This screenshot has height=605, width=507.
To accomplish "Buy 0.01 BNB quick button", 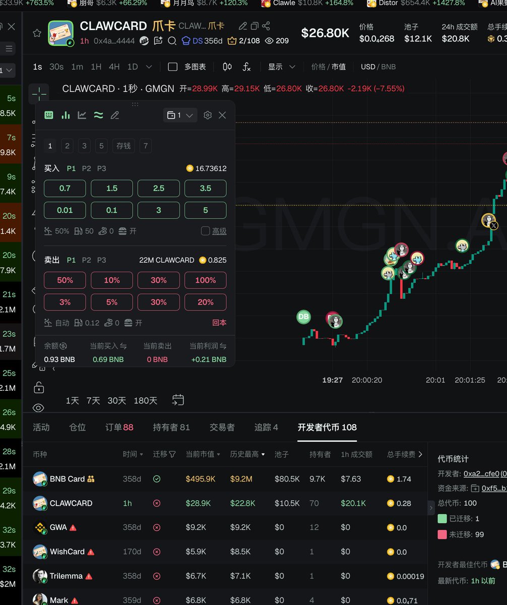I will pyautogui.click(x=65, y=210).
